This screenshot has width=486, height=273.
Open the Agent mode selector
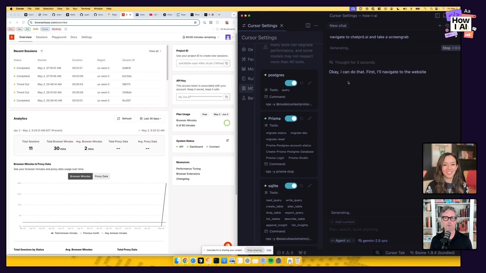pyautogui.click(x=342, y=241)
